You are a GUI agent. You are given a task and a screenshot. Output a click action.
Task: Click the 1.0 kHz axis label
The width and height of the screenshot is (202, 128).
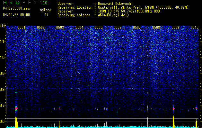pyautogui.click(x=3, y=58)
